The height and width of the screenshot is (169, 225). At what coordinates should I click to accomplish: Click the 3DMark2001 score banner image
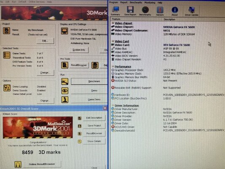point(38,128)
